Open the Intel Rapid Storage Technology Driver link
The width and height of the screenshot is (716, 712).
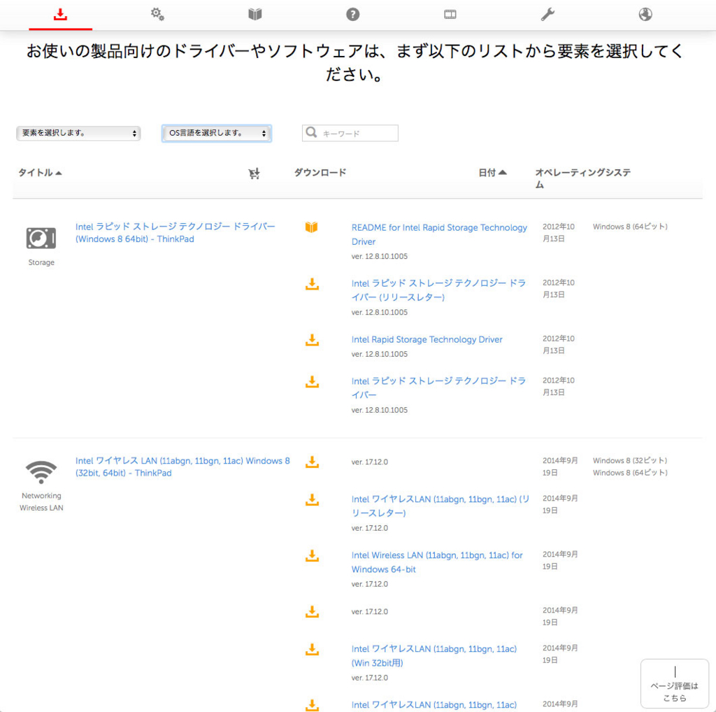[427, 339]
